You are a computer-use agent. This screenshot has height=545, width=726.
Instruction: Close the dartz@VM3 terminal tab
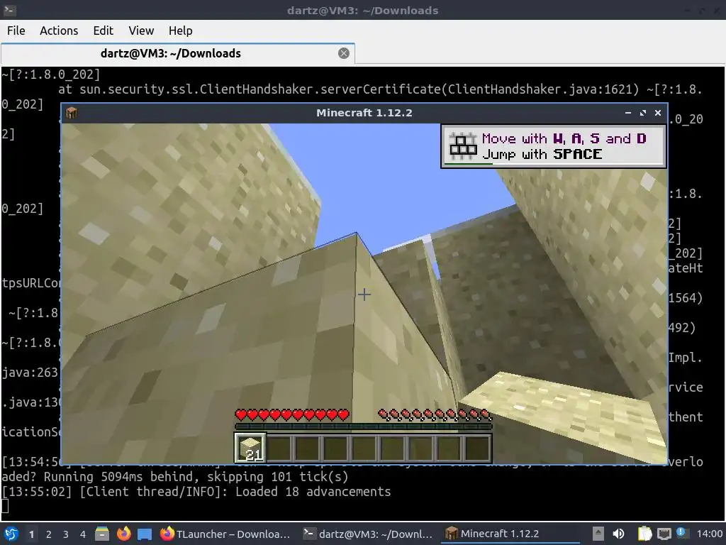pos(344,53)
